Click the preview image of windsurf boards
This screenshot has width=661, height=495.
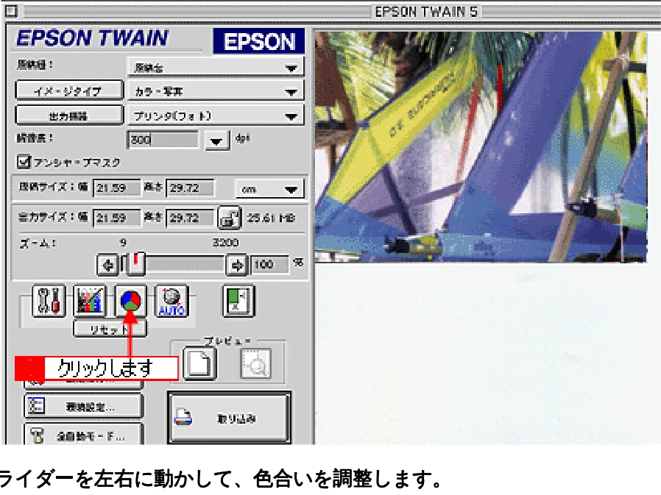pyautogui.click(x=481, y=146)
